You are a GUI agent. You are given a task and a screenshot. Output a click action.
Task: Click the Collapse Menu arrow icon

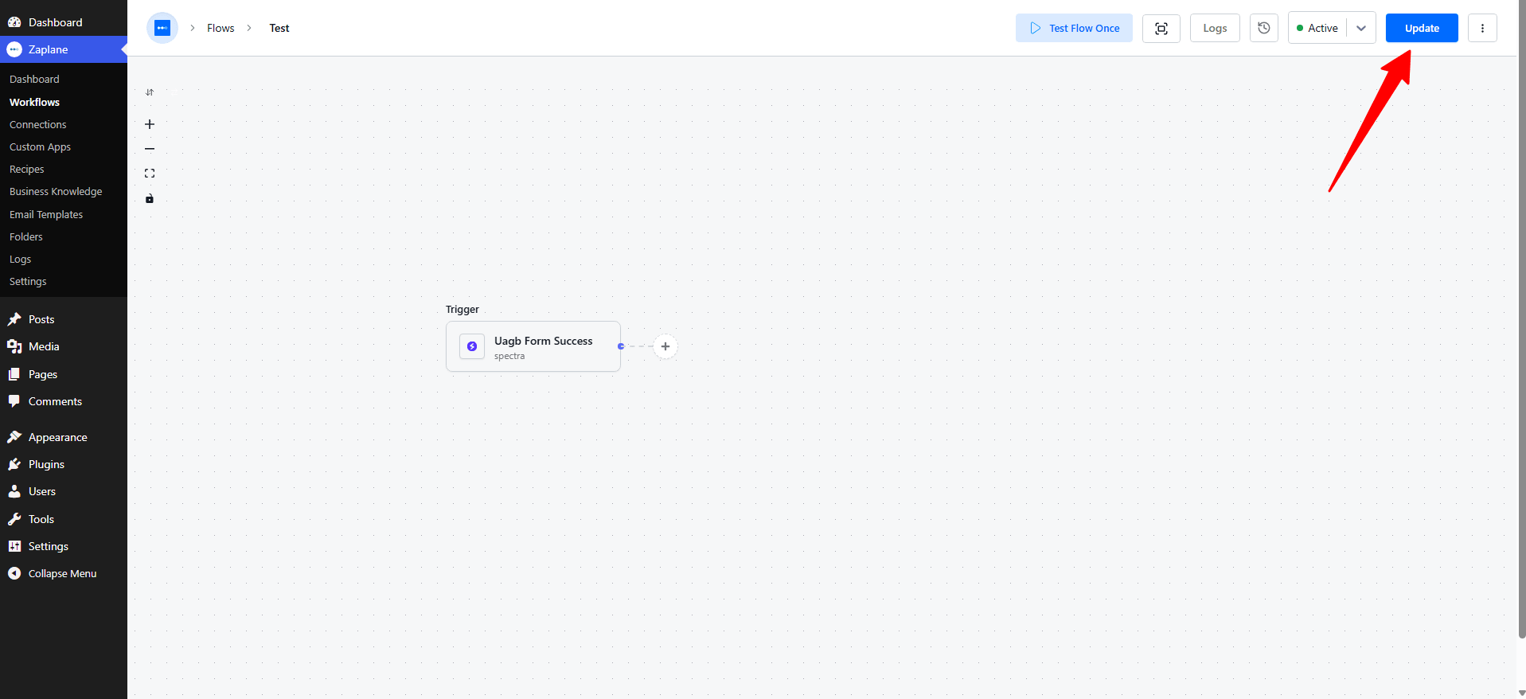[14, 573]
